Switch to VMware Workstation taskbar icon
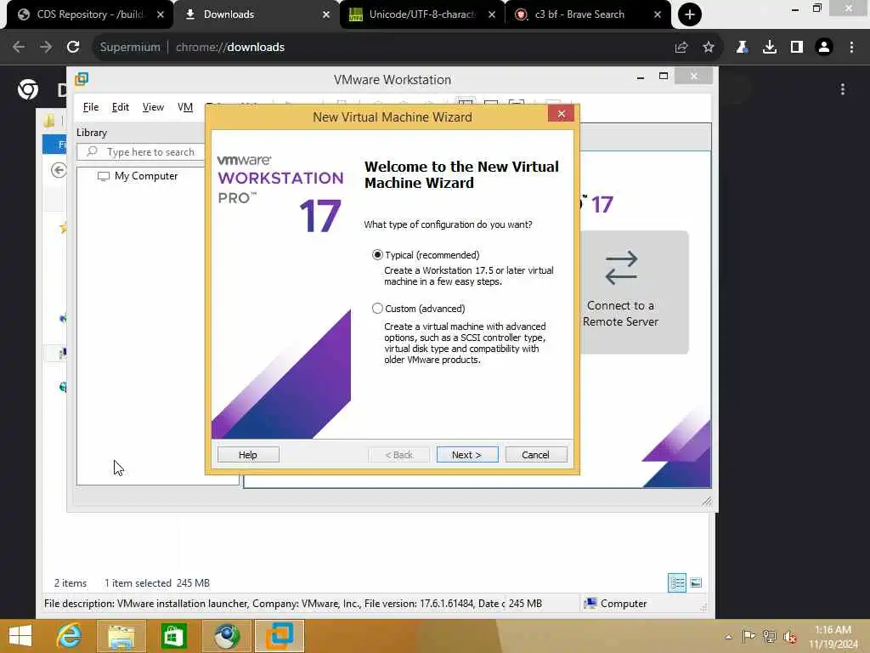 coord(279,636)
